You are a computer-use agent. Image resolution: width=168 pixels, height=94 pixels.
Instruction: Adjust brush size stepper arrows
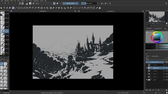coord(97,3)
